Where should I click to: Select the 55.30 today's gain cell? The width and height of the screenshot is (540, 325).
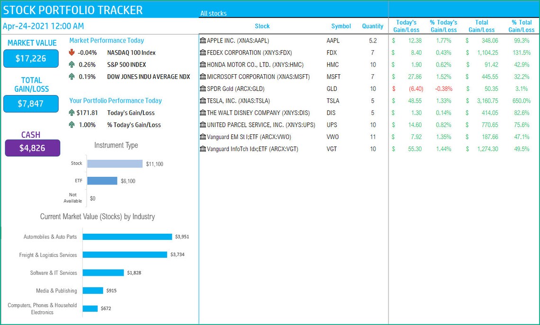click(414, 149)
